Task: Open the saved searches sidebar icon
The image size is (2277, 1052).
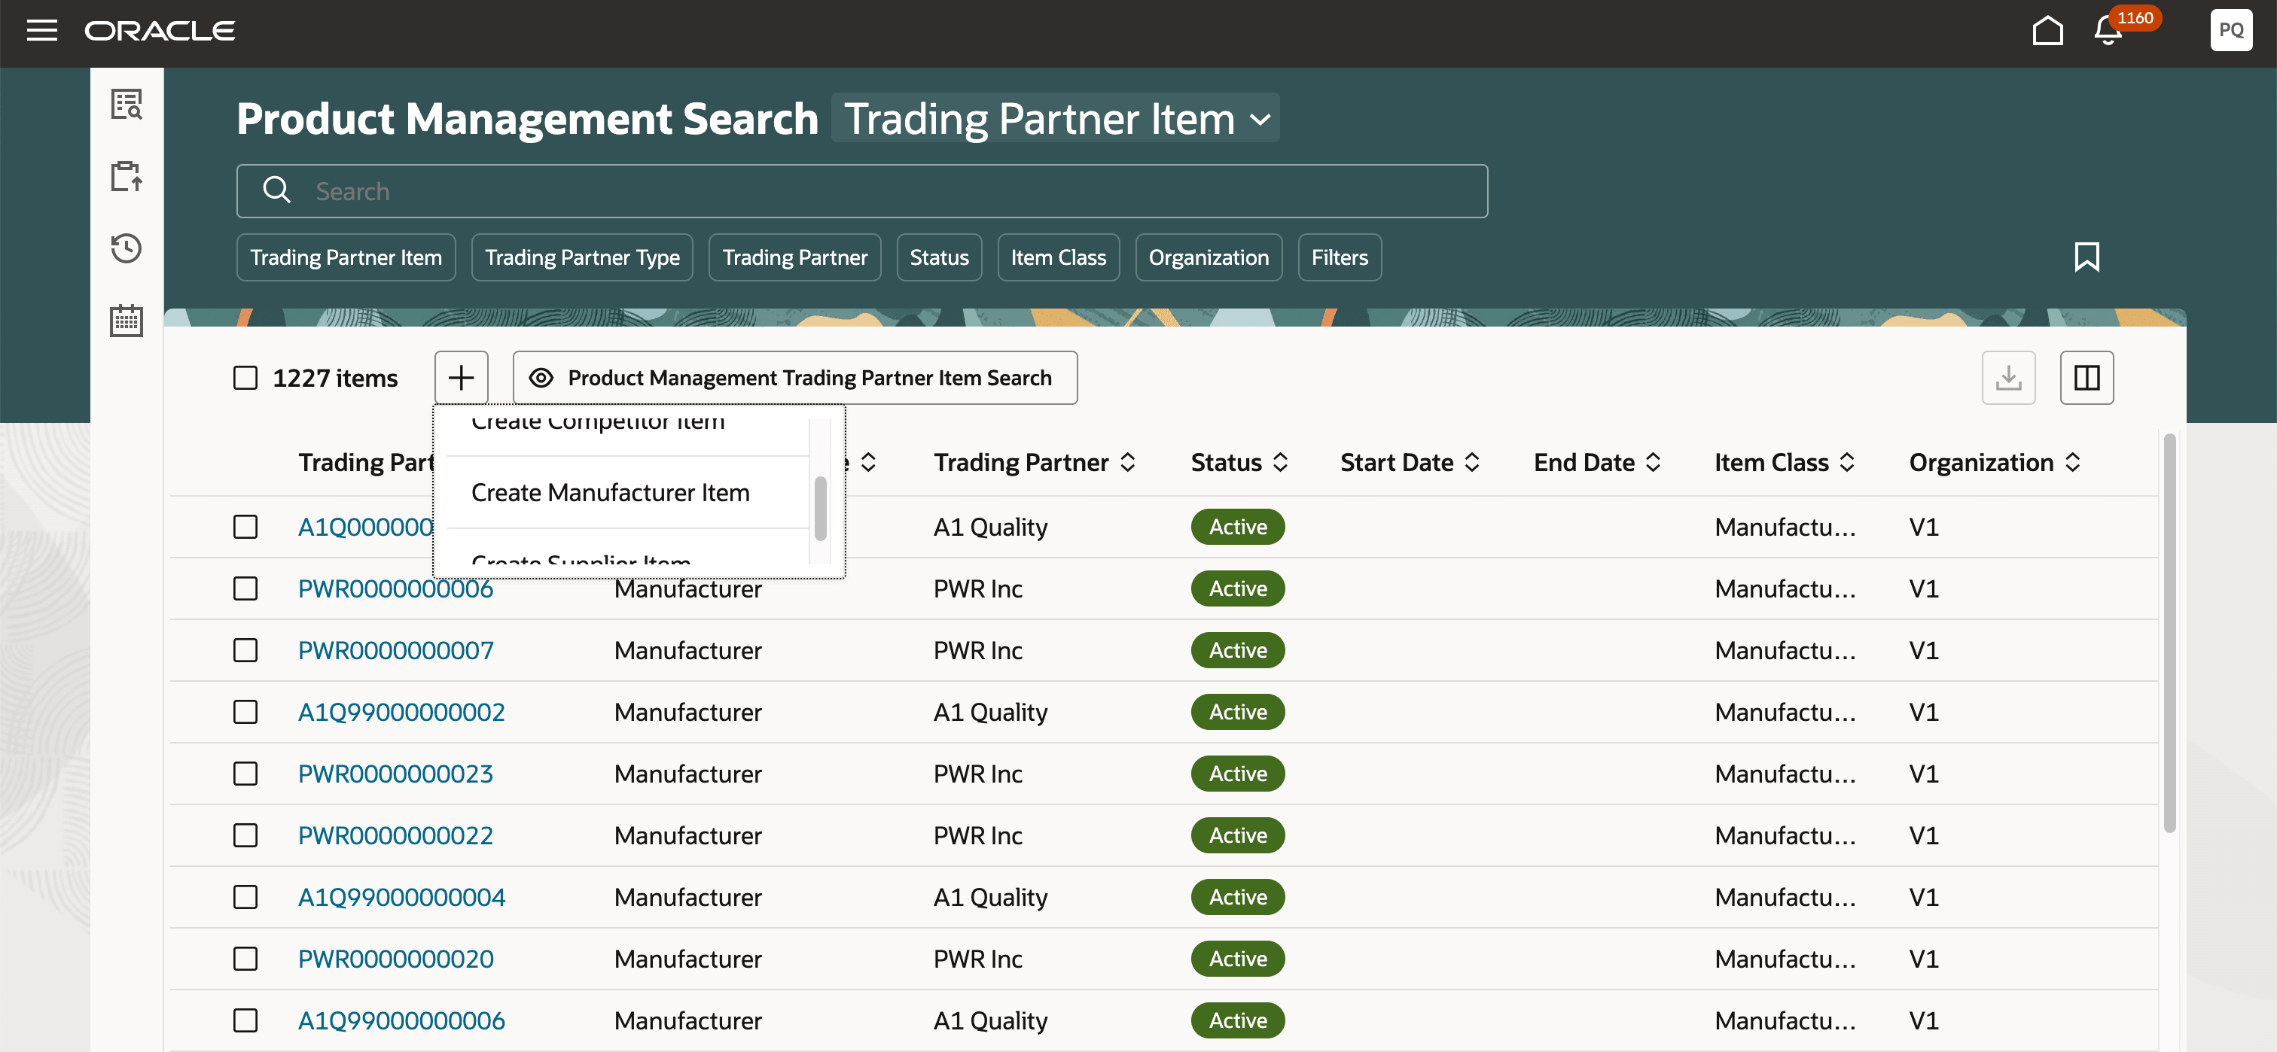Action: 126,105
